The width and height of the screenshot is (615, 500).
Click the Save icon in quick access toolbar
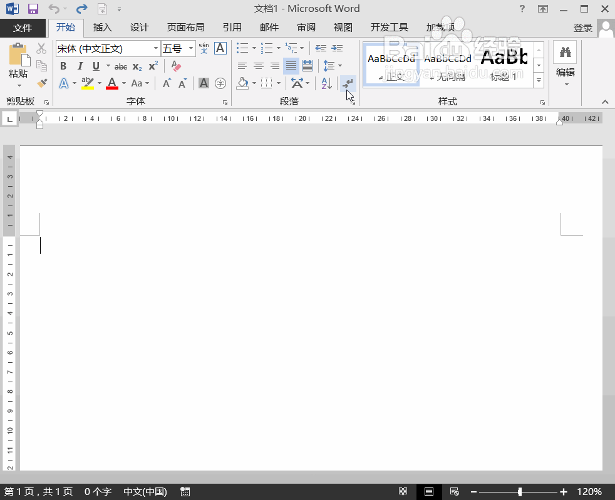[x=33, y=9]
